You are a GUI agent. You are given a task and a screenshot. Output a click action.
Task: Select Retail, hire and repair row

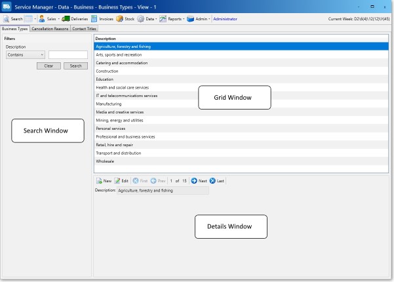[x=241, y=145]
